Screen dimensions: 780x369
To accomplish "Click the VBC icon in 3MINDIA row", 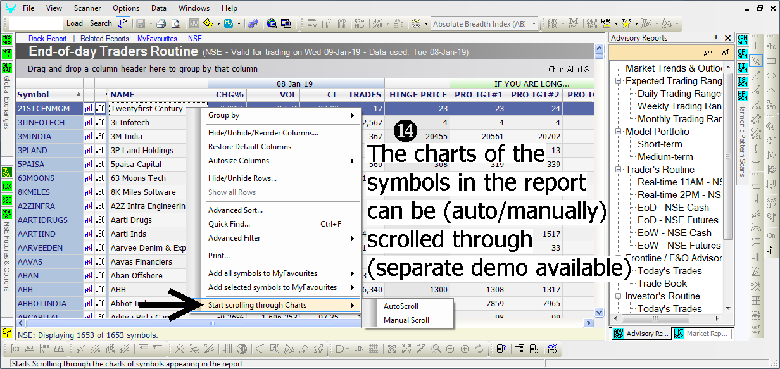I will coord(100,137).
